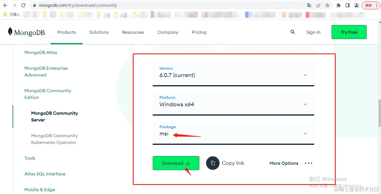Open the Solutions menu
Screen dimensions: 381x194
pos(99,32)
